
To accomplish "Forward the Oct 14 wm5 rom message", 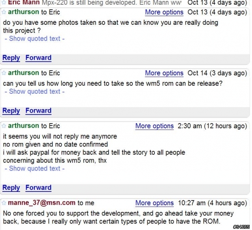I will 39,111.
